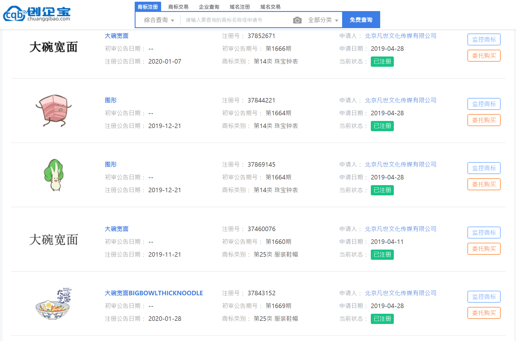Select the 域名交易 tab
516x341 pixels.
click(271, 7)
